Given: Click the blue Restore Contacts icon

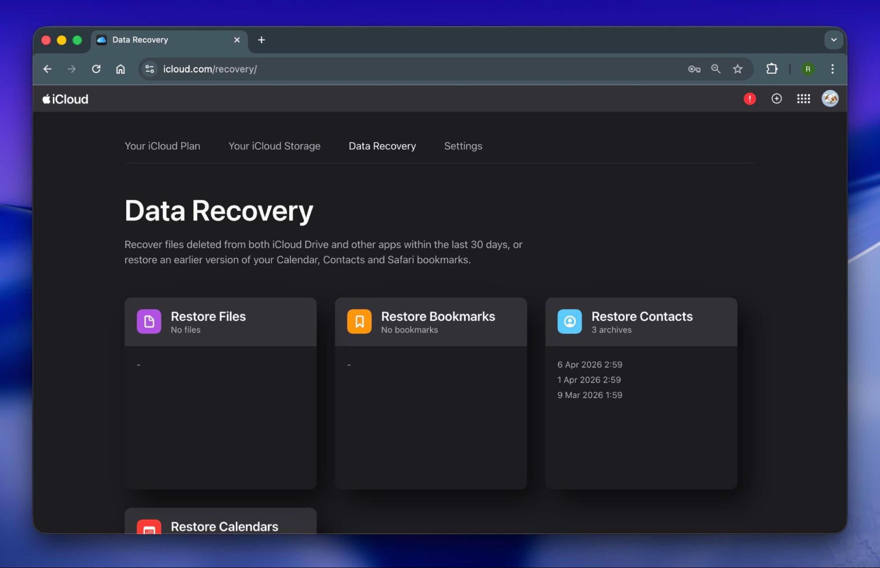Looking at the screenshot, I should [570, 322].
